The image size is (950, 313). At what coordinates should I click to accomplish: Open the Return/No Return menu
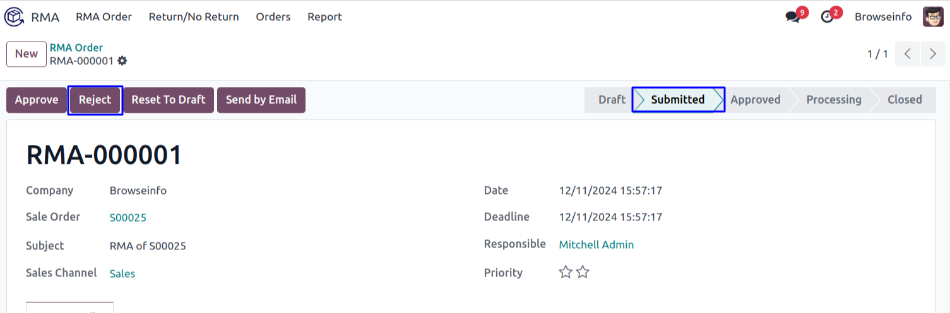coord(194,17)
